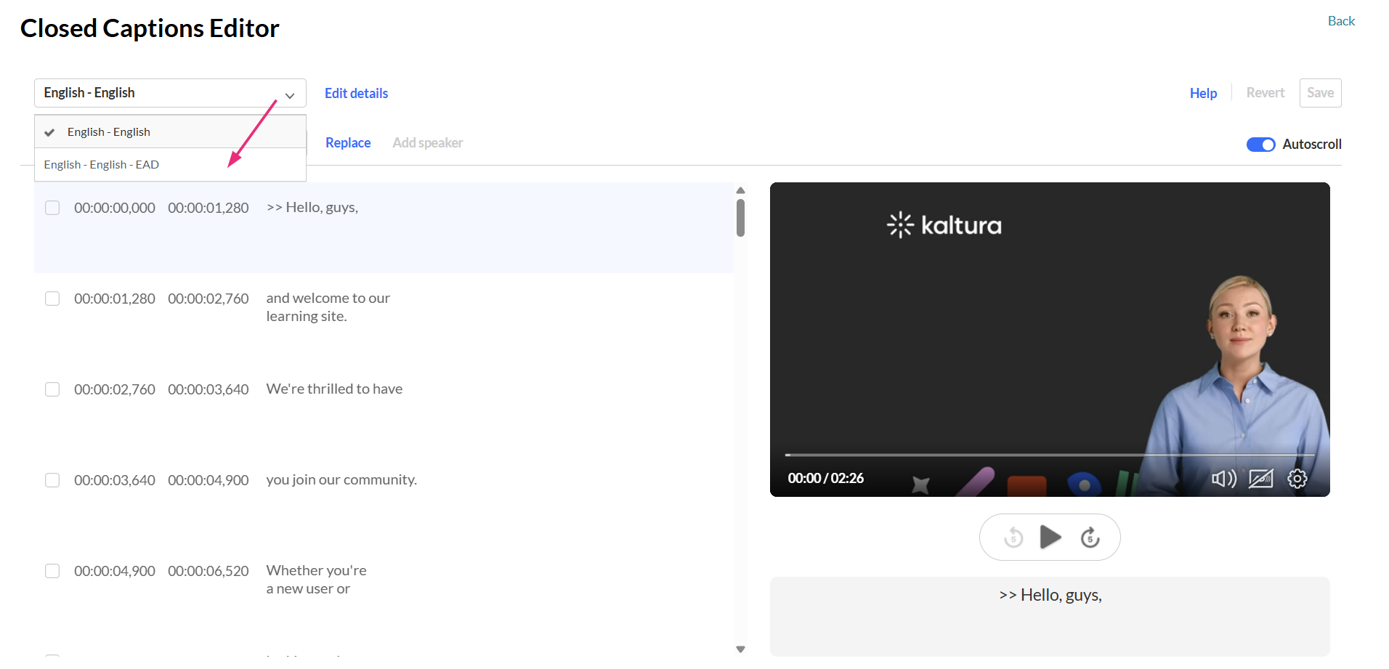Click the video time display 00:00 / 02:26

[826, 478]
